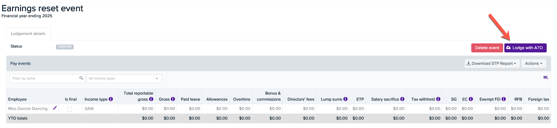Expand the Download STP Report dropdown

point(492,64)
